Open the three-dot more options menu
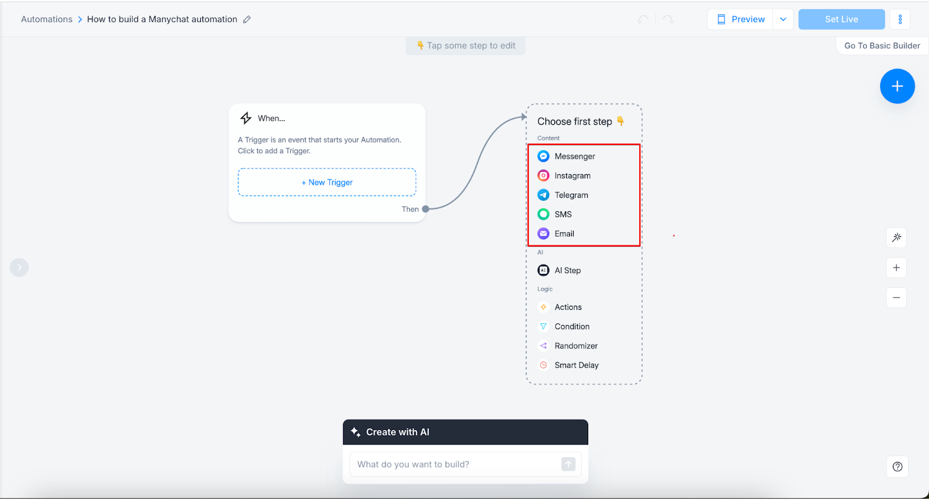Image resolution: width=929 pixels, height=499 pixels. pos(900,19)
